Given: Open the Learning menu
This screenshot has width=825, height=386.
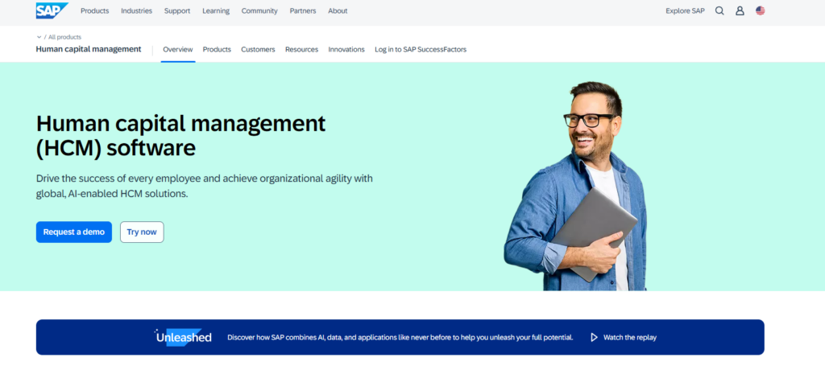Looking at the screenshot, I should point(216,11).
